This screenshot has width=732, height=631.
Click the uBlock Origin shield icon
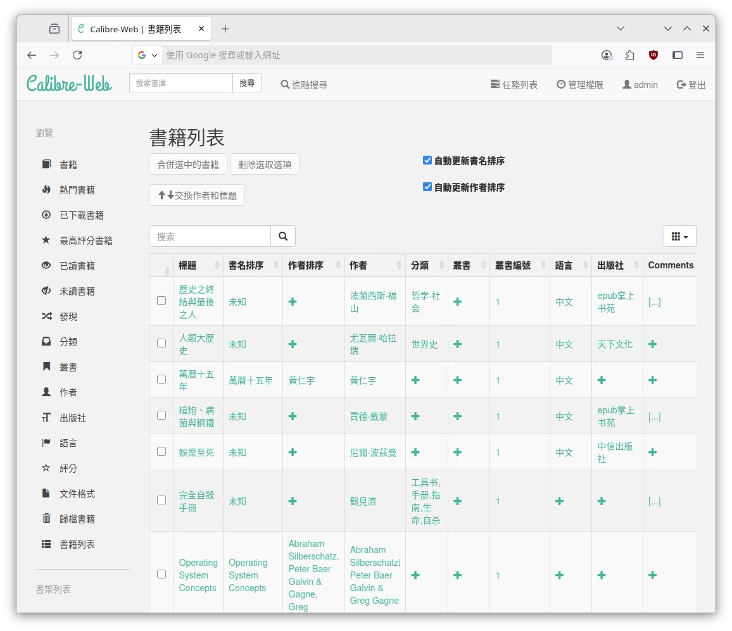(653, 55)
